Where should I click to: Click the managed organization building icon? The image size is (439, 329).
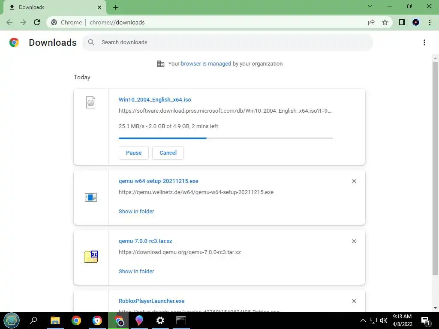click(x=161, y=64)
